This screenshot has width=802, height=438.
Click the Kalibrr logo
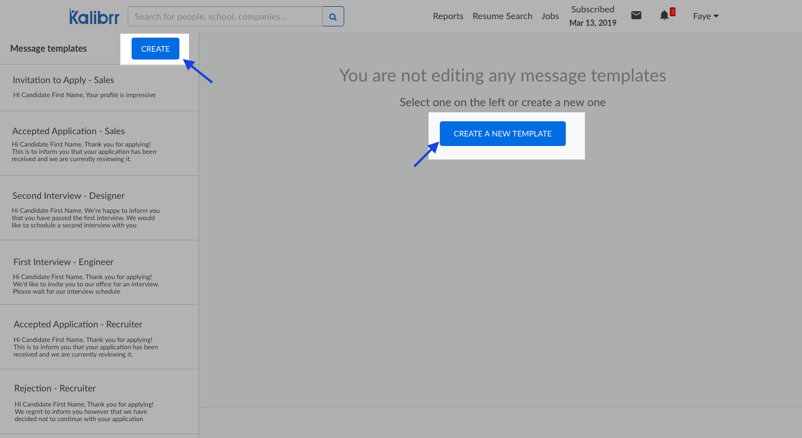pos(94,16)
